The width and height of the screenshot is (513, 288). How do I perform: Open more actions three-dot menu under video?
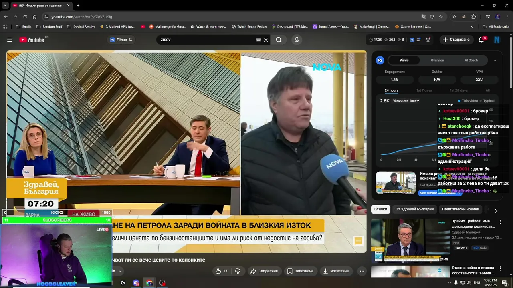362,271
